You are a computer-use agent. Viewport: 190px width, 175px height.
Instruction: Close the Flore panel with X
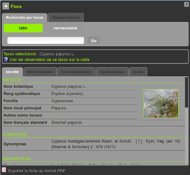(187, 4)
